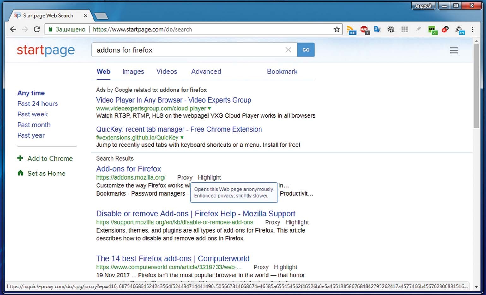Click the page's vertical scrollbar thumb
The height and width of the screenshot is (295, 486).
[476, 85]
